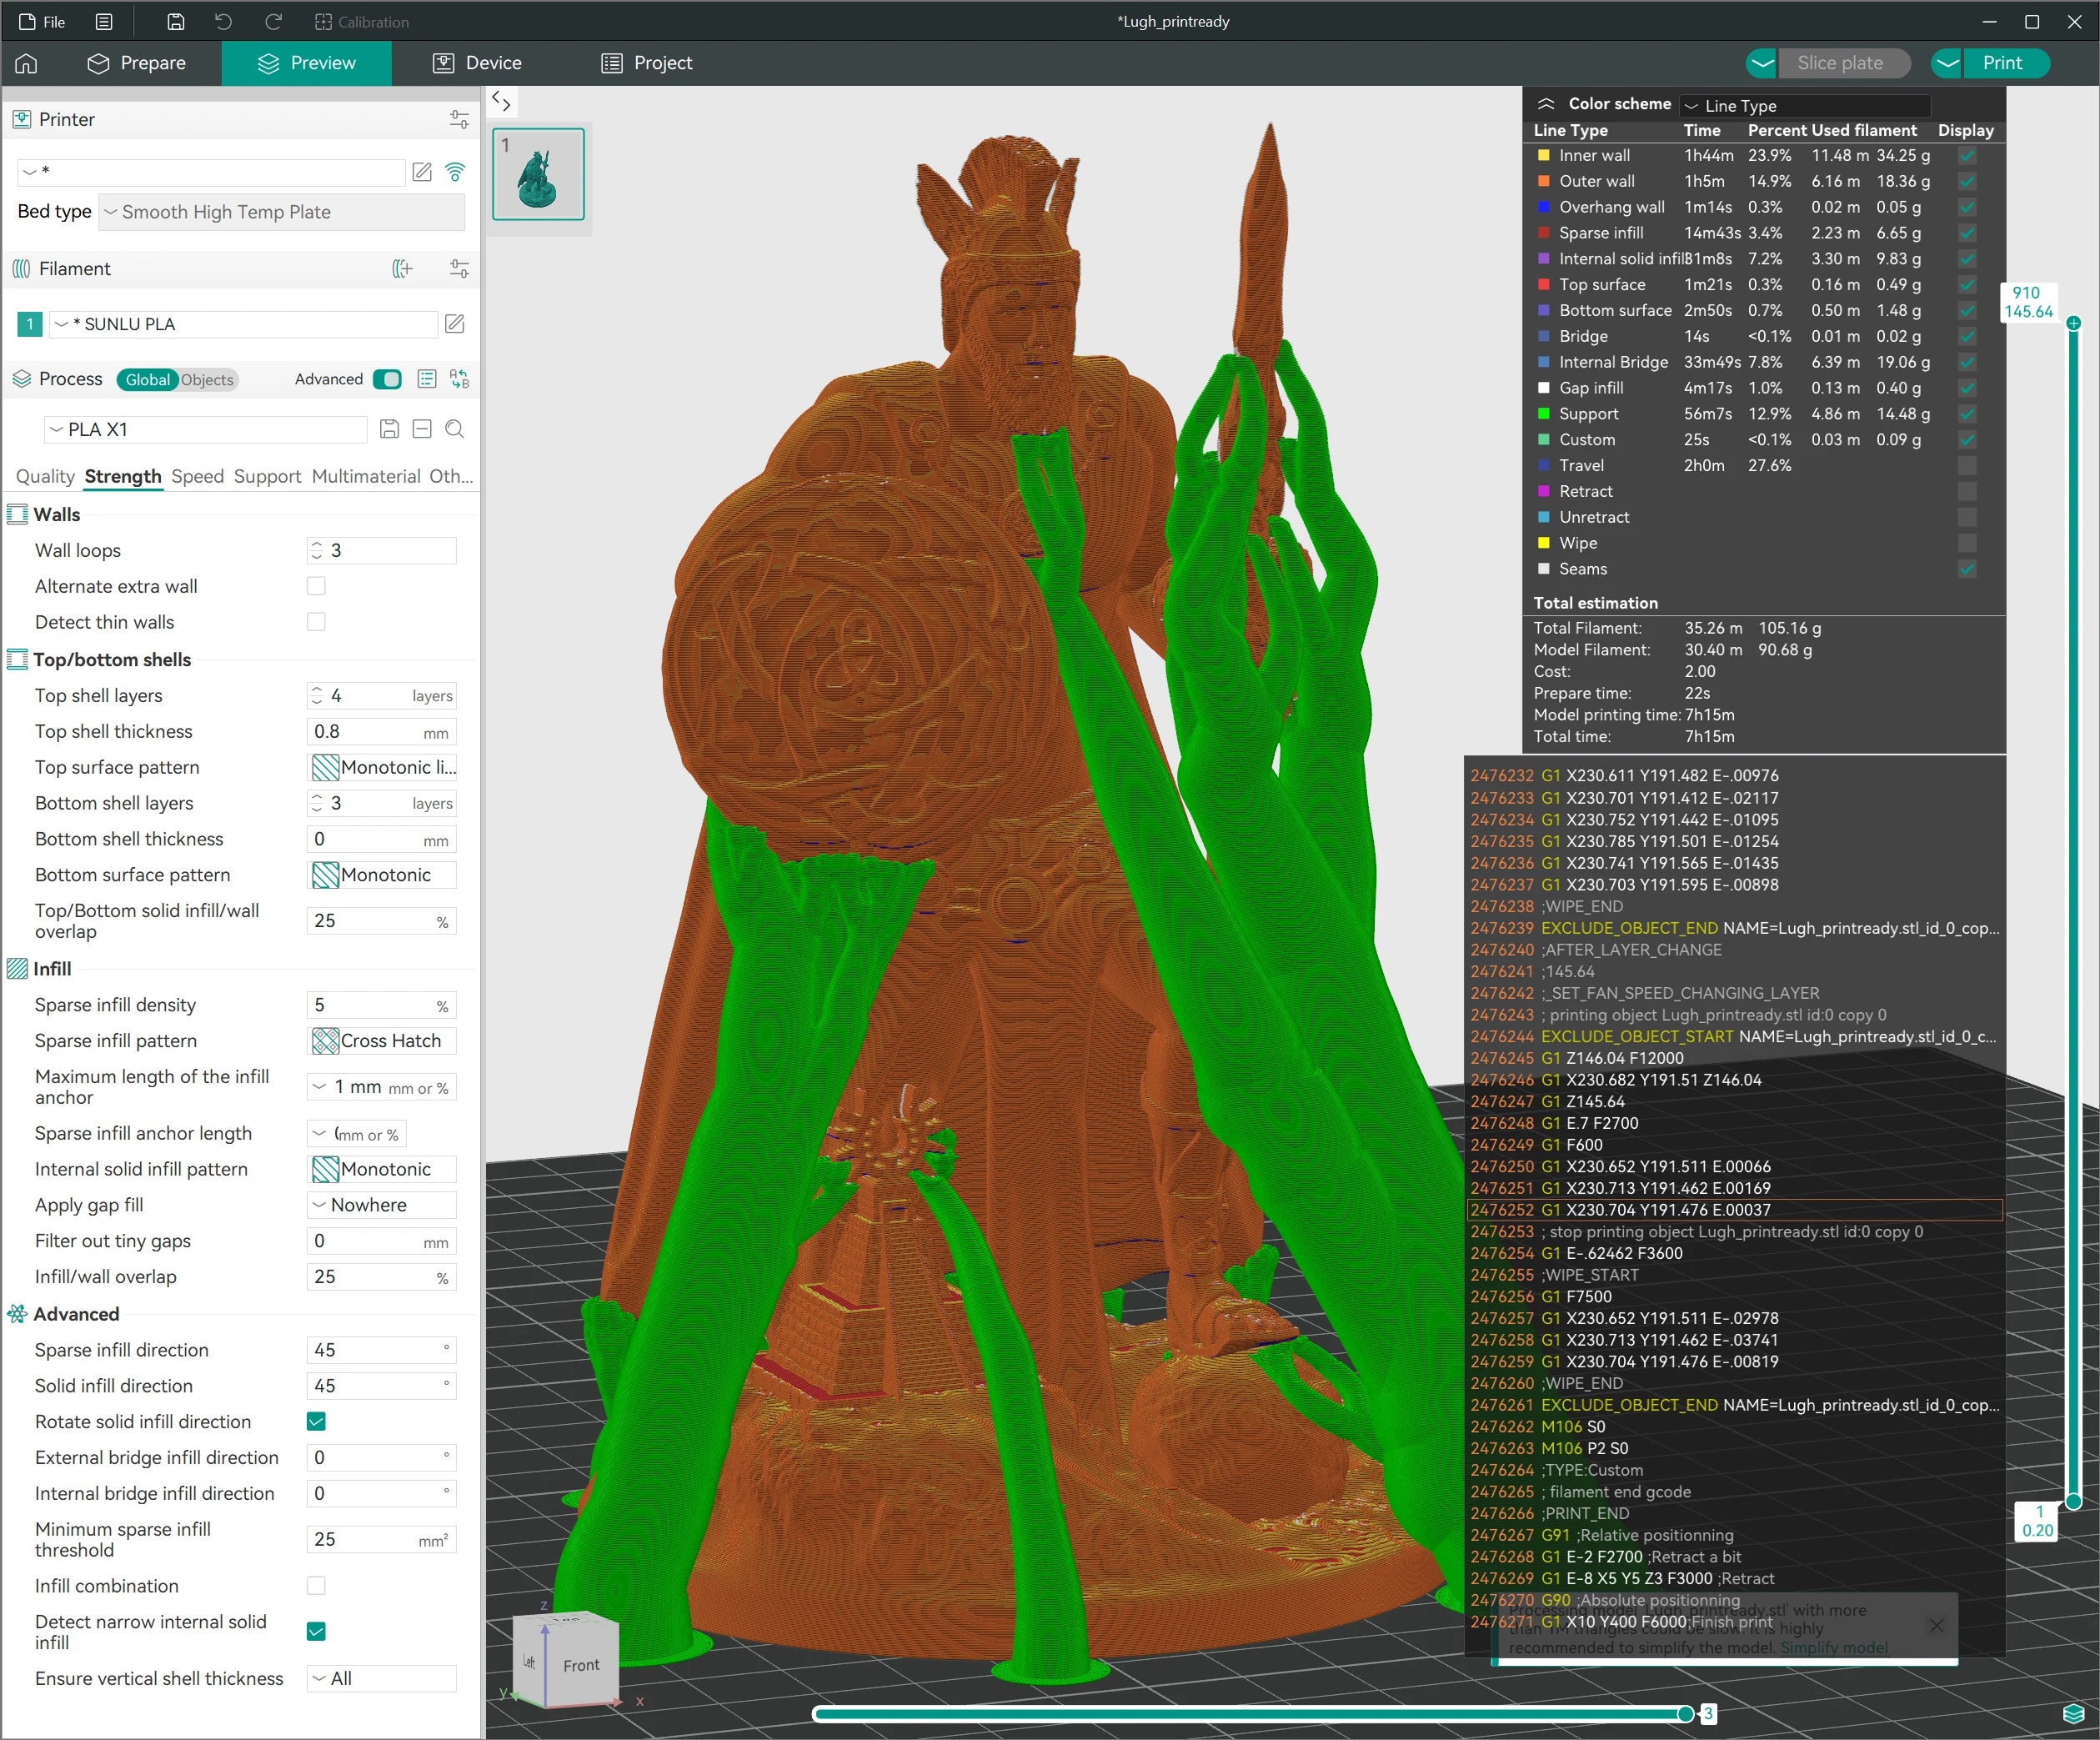Hide Support line type display checkbox
The height and width of the screenshot is (1740, 2100).
[x=1966, y=414]
